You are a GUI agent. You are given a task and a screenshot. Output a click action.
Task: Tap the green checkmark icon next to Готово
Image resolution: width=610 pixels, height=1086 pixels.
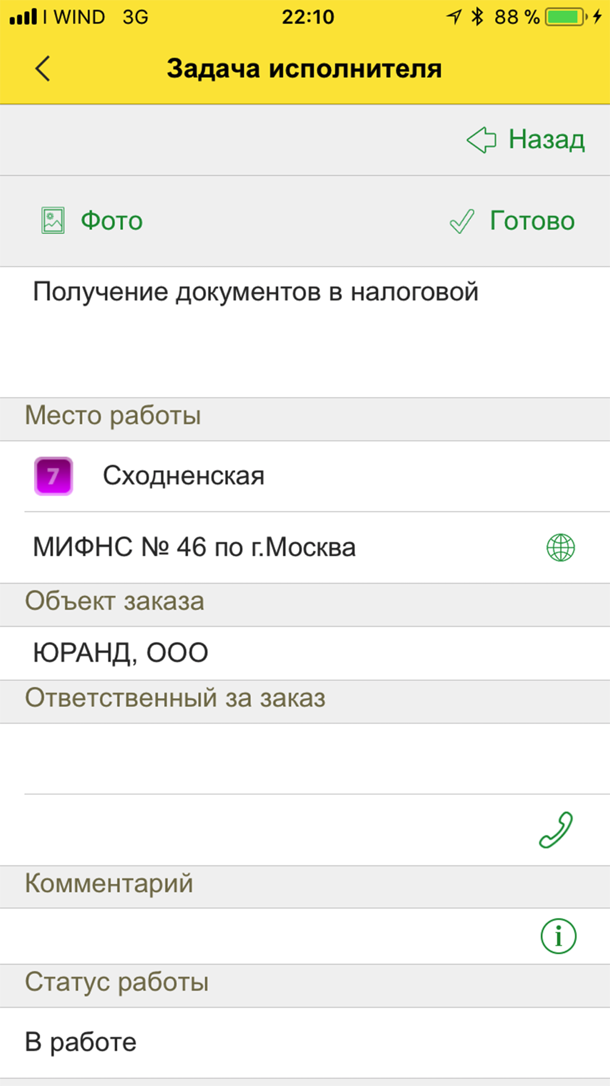pyautogui.click(x=462, y=221)
